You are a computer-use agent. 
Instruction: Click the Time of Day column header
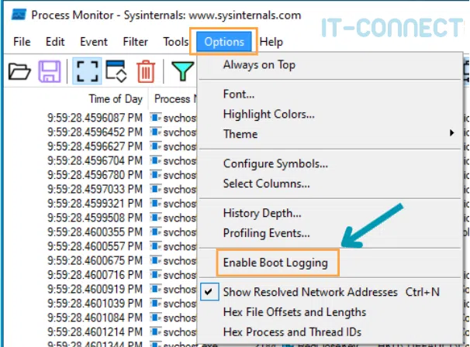coord(116,99)
